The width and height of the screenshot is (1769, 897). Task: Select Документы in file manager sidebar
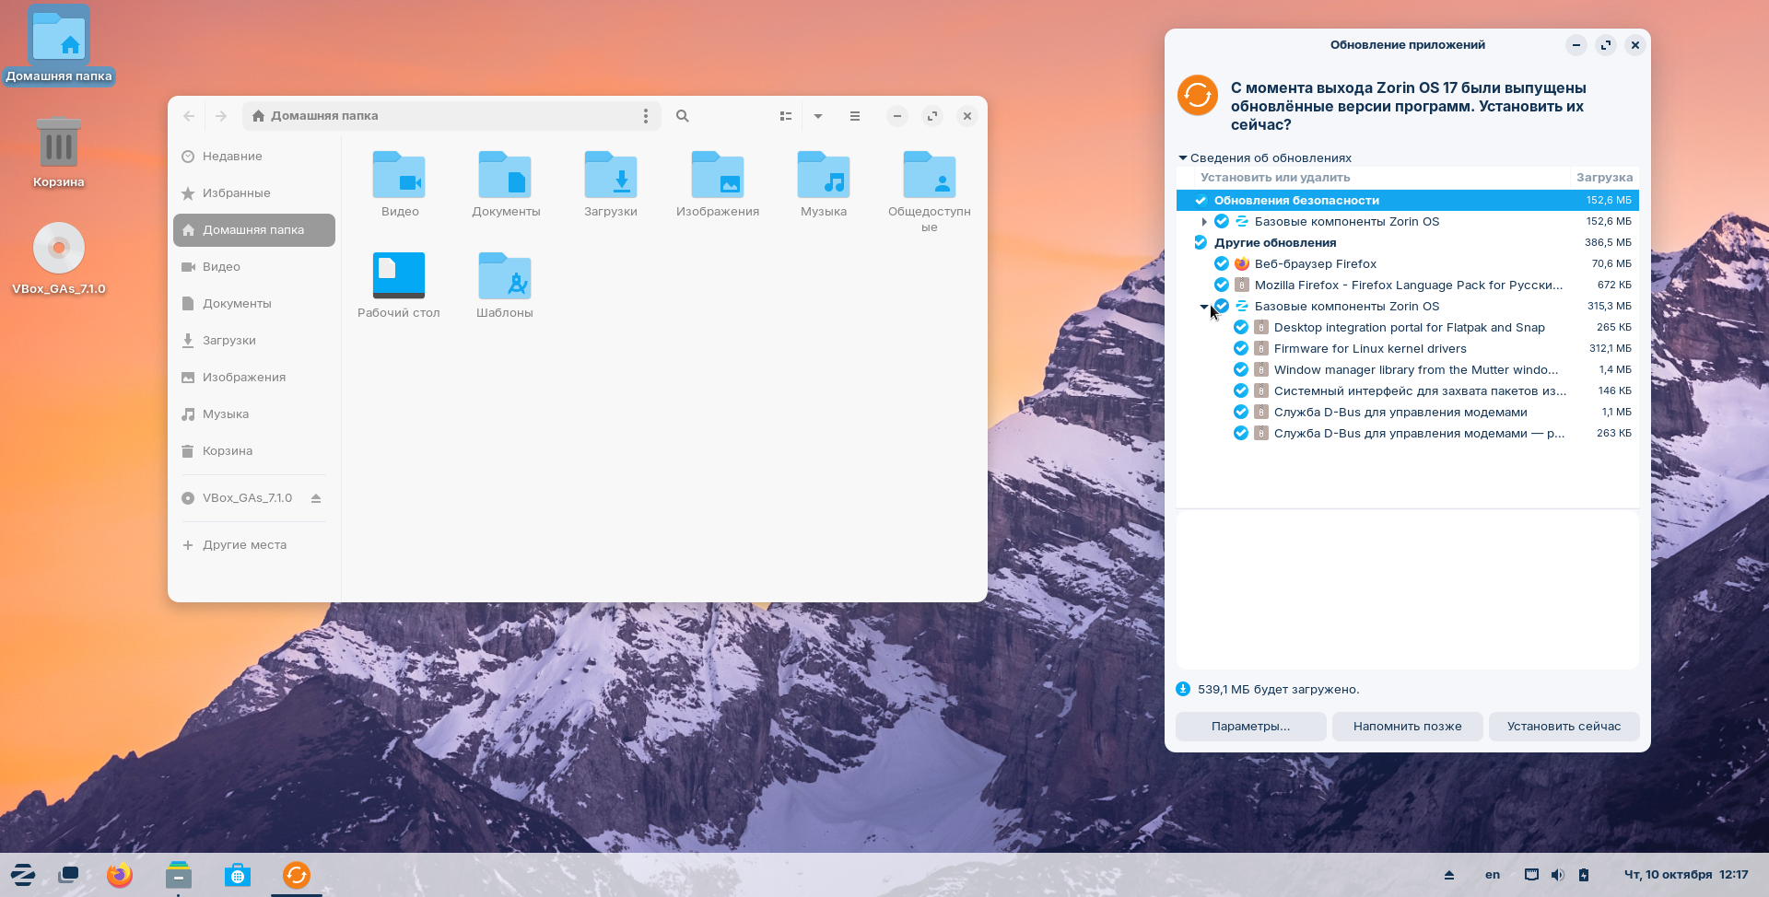point(254,304)
